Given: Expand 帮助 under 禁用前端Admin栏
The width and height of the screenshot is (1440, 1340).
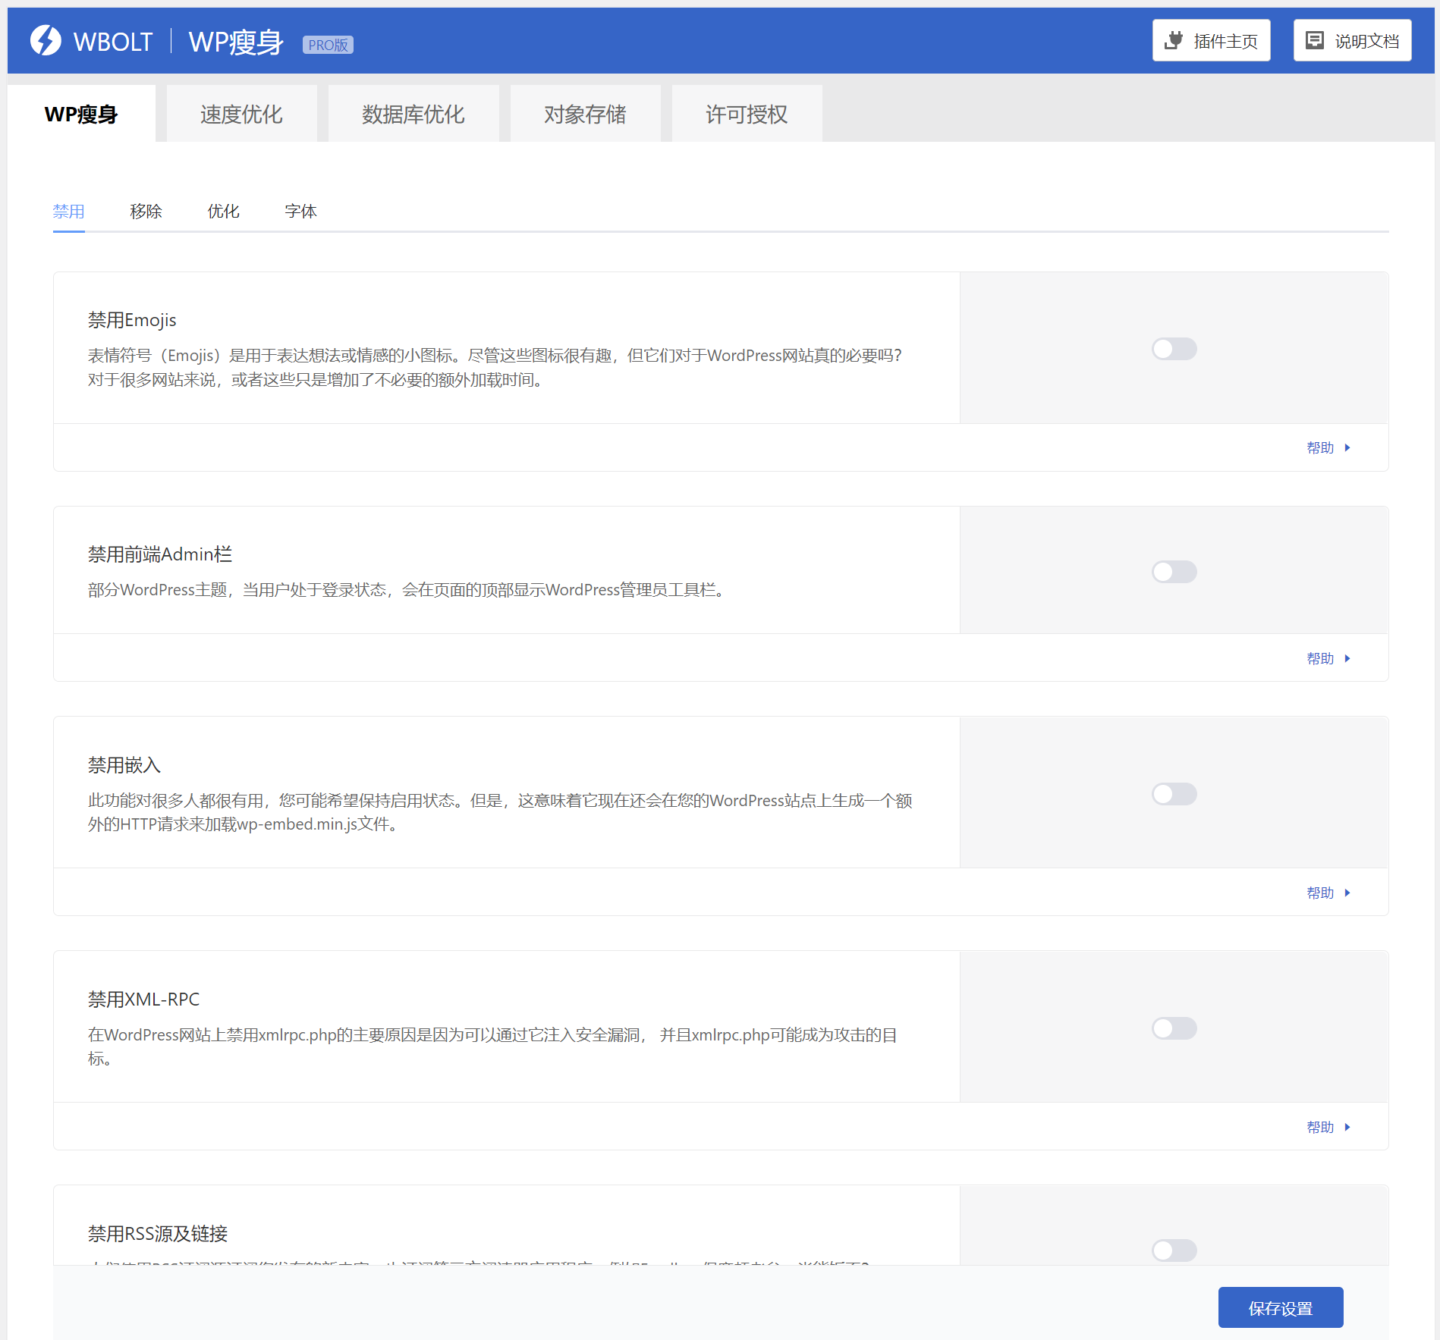Looking at the screenshot, I should coord(1328,658).
